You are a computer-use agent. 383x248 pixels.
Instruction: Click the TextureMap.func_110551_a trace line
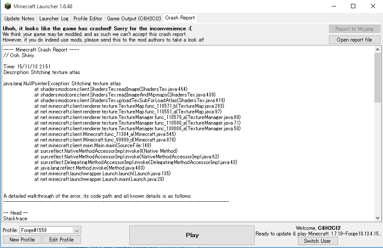pyautogui.click(x=128, y=112)
